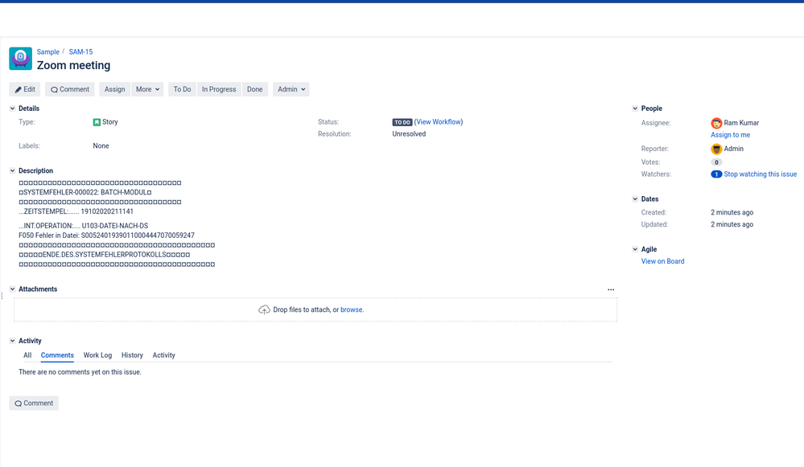Collapse the Agile section
The width and height of the screenshot is (804, 467).
tap(635, 249)
